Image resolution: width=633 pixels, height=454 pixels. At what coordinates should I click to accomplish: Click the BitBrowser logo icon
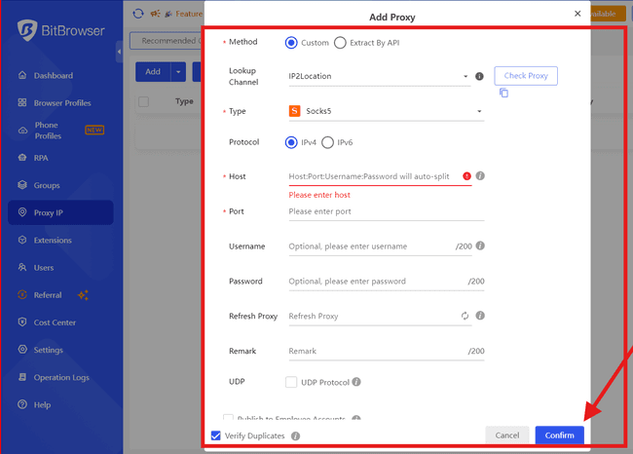pyautogui.click(x=27, y=30)
